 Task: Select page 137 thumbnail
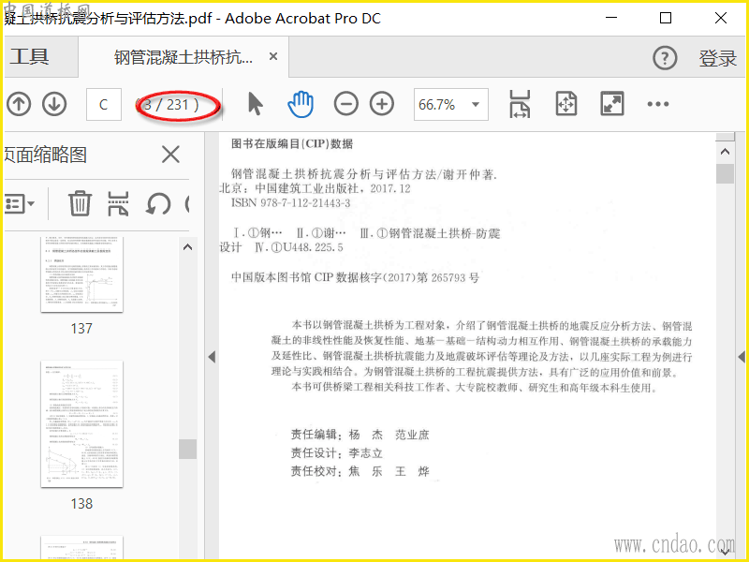(81, 274)
